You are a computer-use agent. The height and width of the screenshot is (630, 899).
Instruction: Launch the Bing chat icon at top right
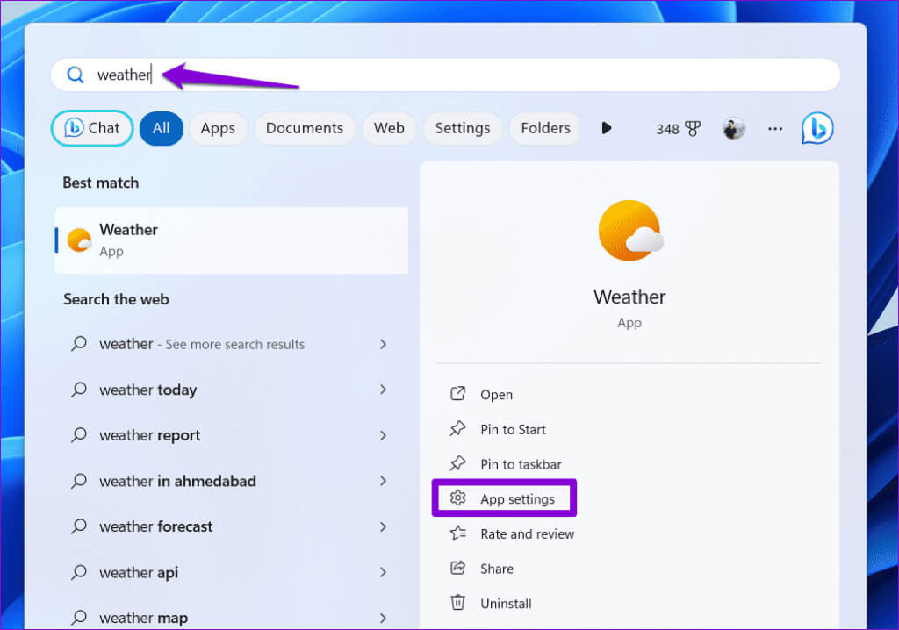point(817,128)
